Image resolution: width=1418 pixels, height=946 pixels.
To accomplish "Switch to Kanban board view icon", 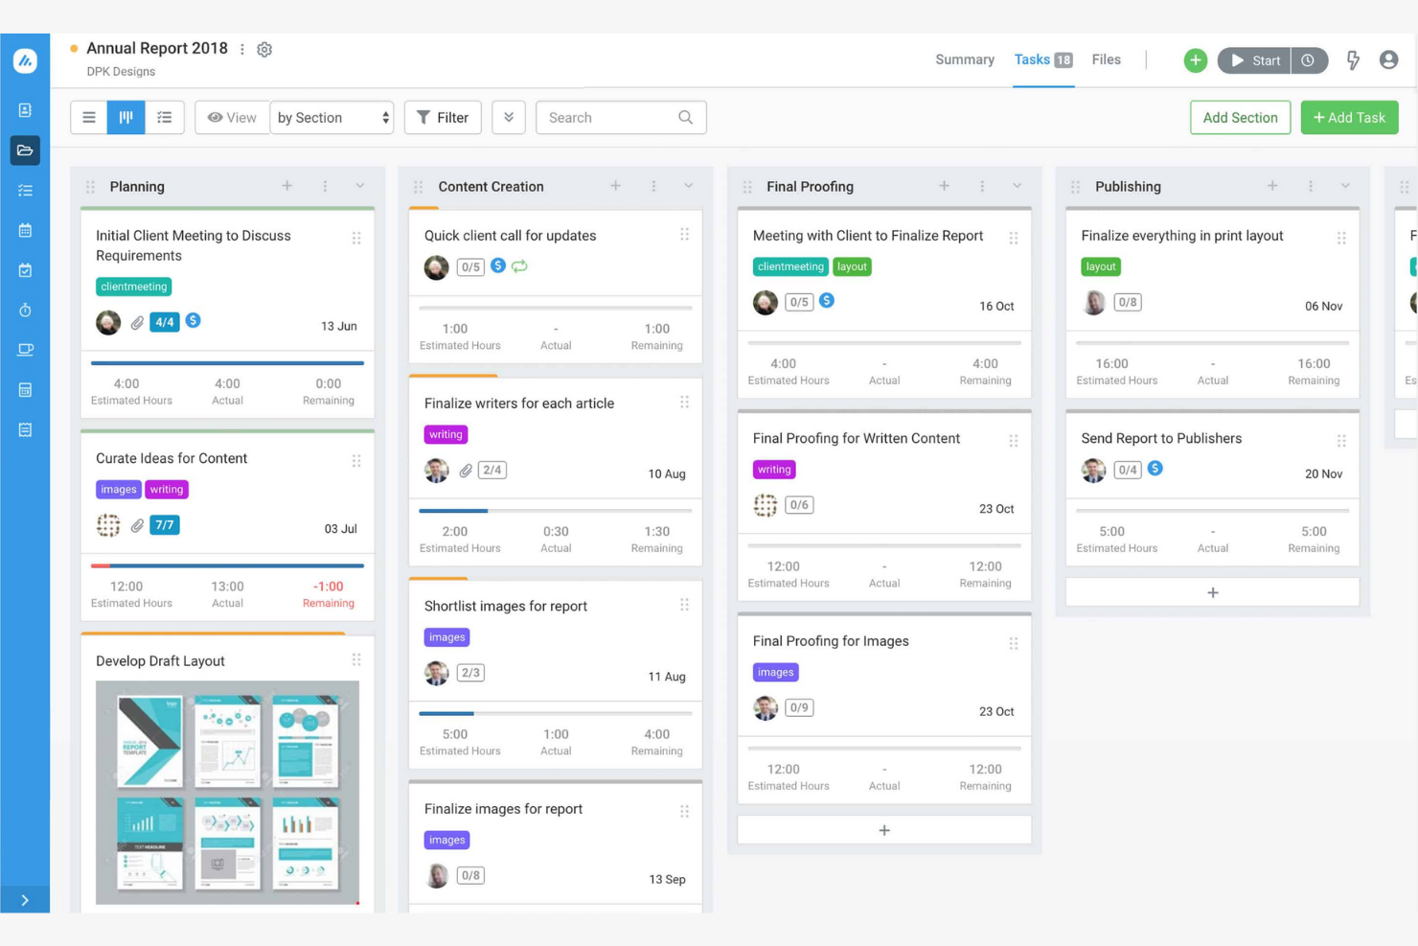I will 126,117.
